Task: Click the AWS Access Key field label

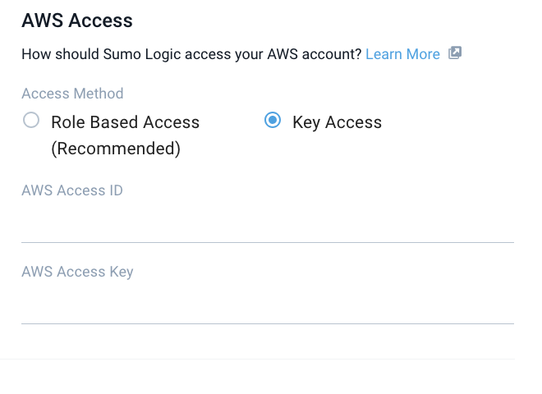Action: (77, 272)
